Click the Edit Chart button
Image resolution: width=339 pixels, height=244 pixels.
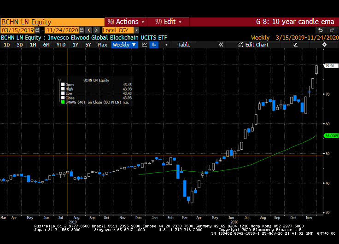pos(253,45)
